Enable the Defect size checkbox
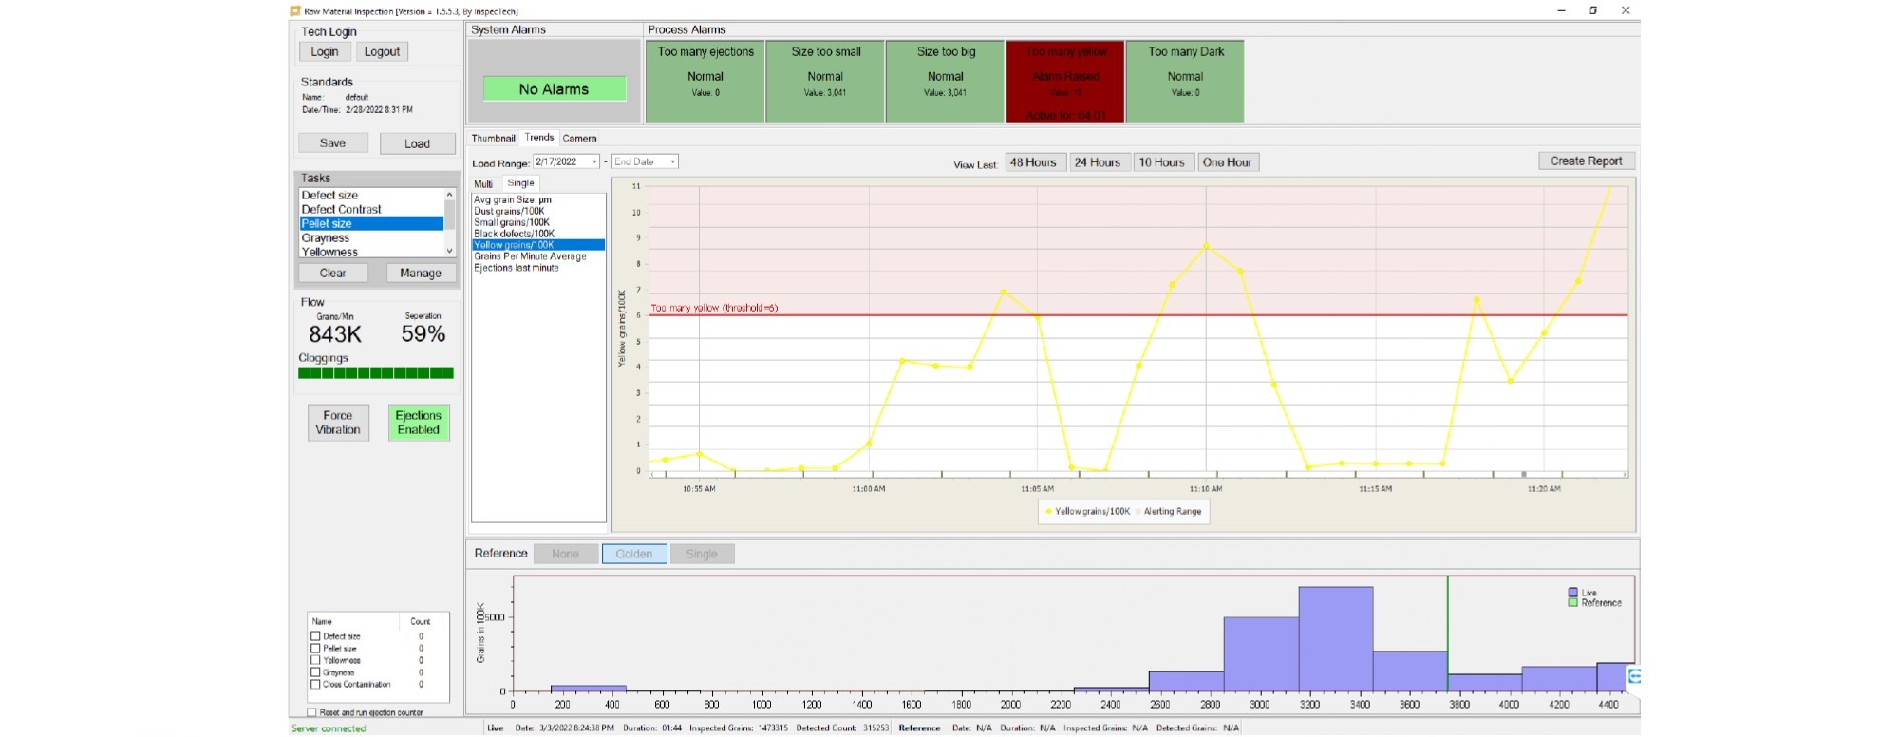The width and height of the screenshot is (1899, 737). (x=315, y=636)
